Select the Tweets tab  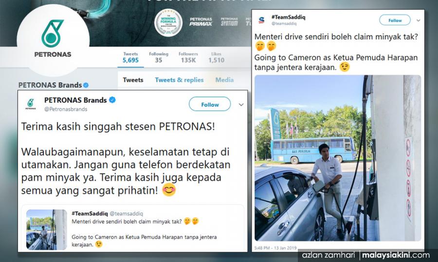(x=133, y=80)
